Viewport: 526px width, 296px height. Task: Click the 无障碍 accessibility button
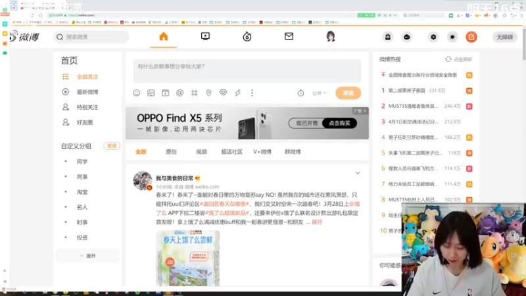[504, 37]
